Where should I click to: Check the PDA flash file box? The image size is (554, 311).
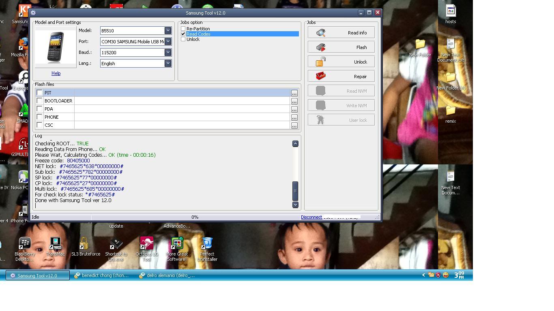pyautogui.click(x=40, y=109)
